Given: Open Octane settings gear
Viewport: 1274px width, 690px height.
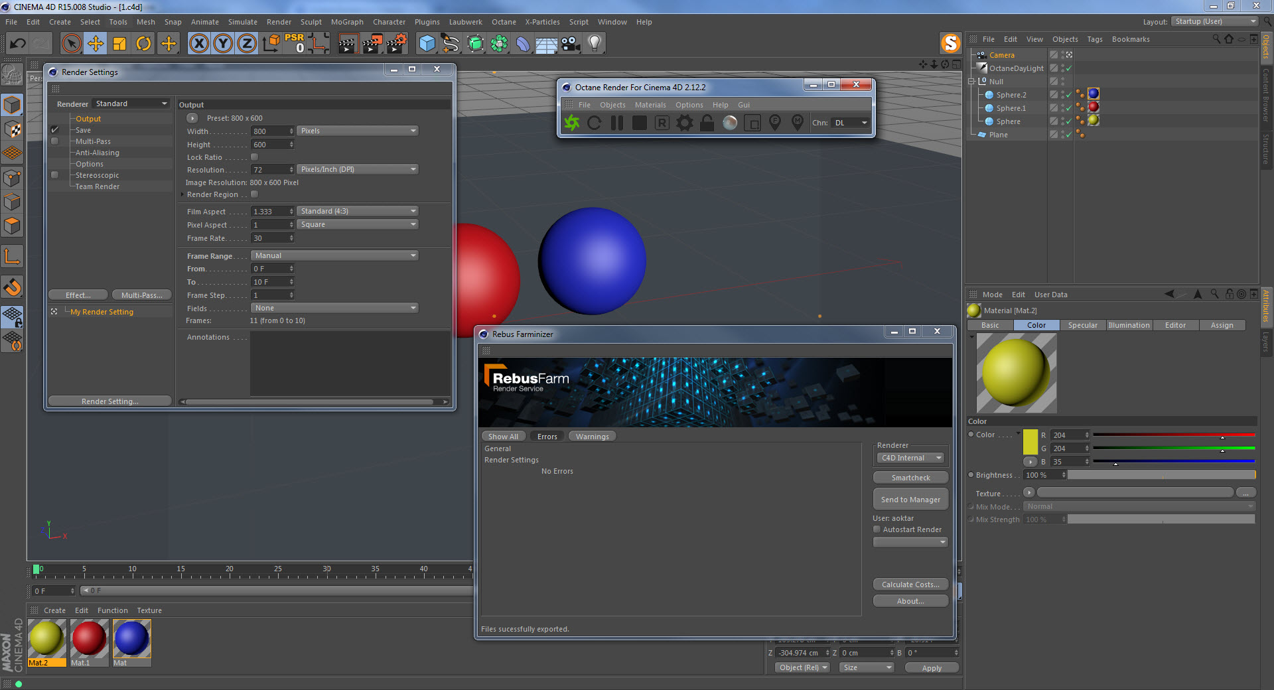Looking at the screenshot, I should point(685,123).
